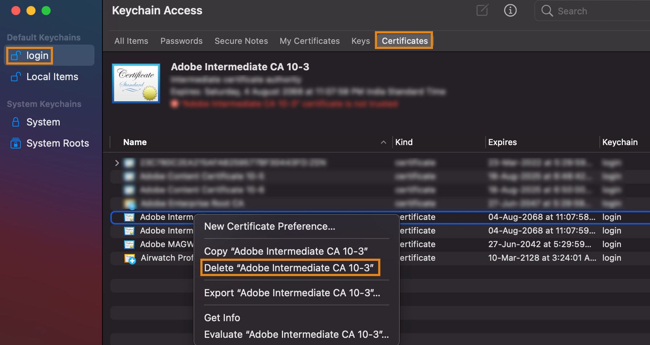Switch to the My Certificates tab

tap(310, 41)
